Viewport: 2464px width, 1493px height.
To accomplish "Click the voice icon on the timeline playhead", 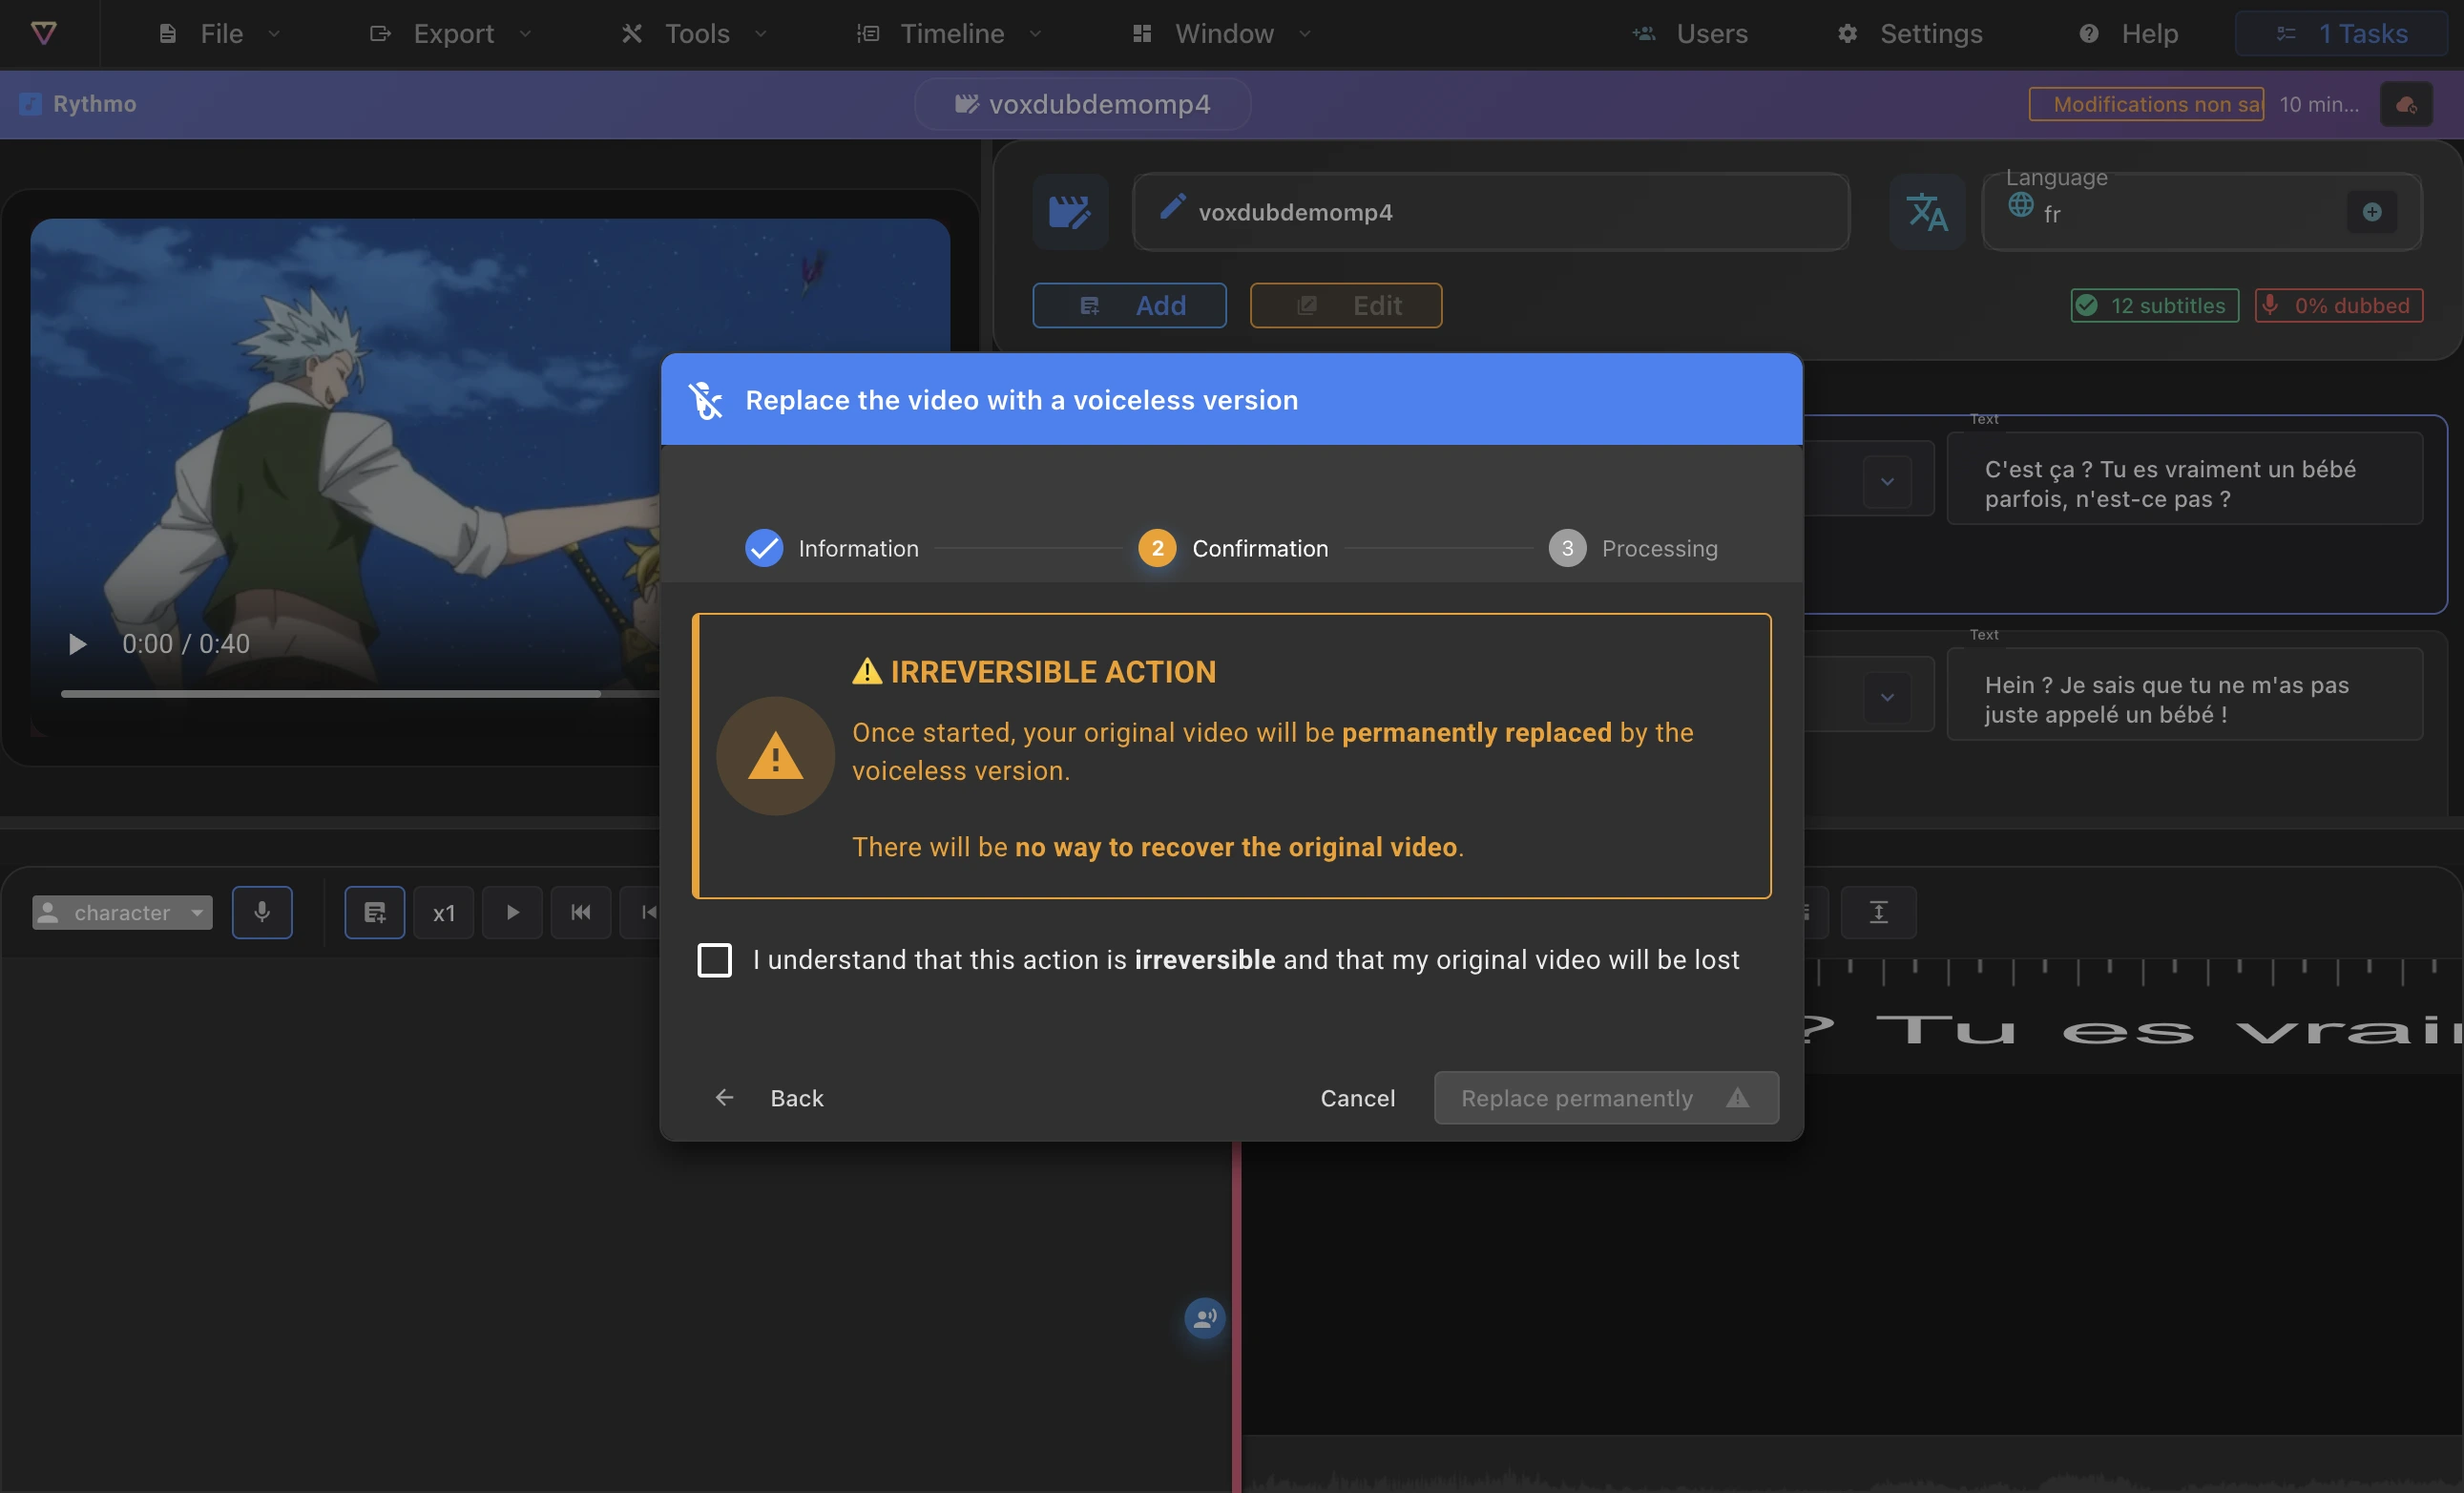I will coord(1205,1319).
